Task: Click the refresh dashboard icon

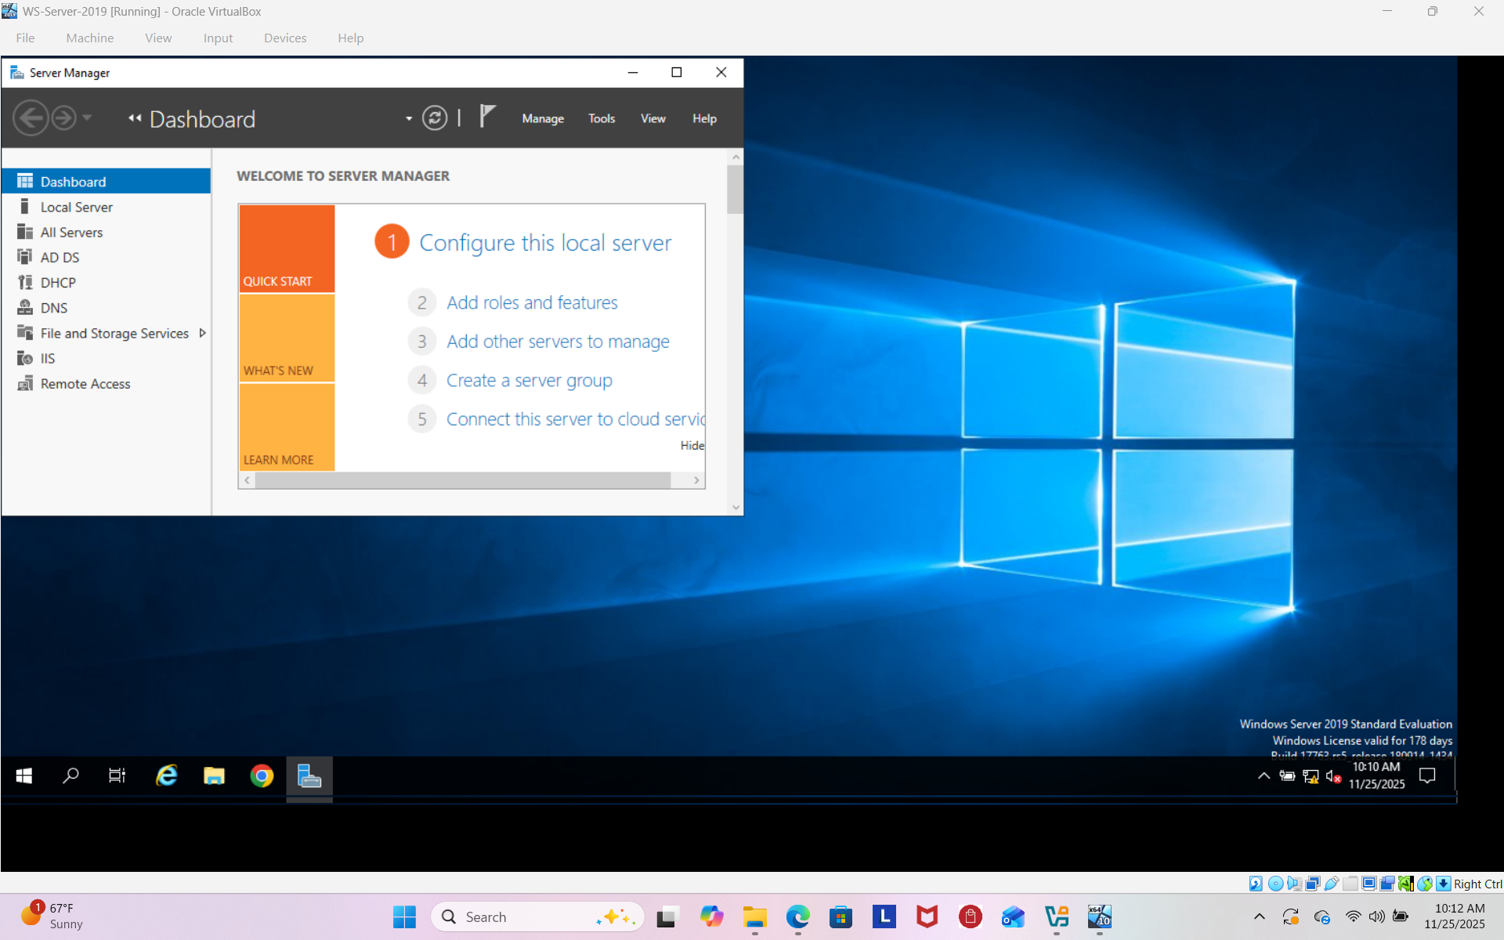Action: pos(435,118)
